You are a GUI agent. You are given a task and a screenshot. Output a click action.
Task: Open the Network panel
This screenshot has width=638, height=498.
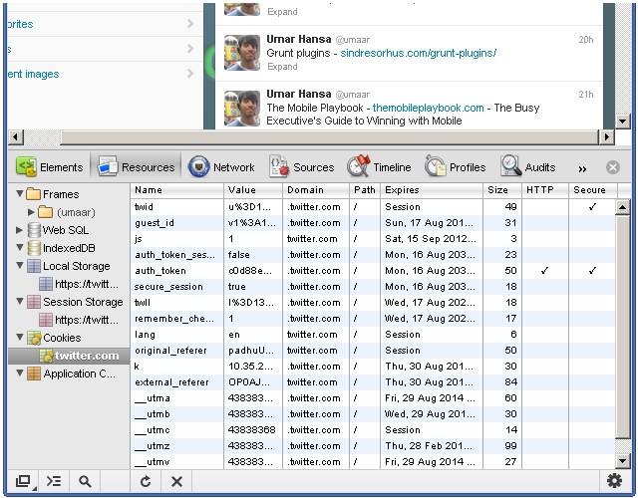coord(221,167)
